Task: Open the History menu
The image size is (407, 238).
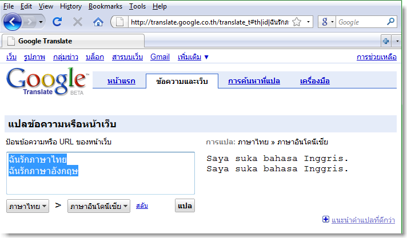Action: pyautogui.click(x=71, y=6)
